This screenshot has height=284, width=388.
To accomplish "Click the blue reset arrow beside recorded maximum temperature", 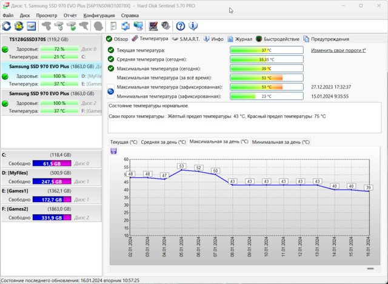I will [110, 92].
